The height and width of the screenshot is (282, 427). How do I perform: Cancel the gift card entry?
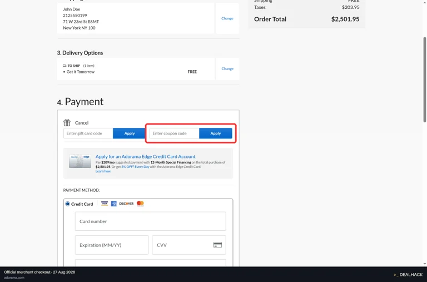point(82,123)
